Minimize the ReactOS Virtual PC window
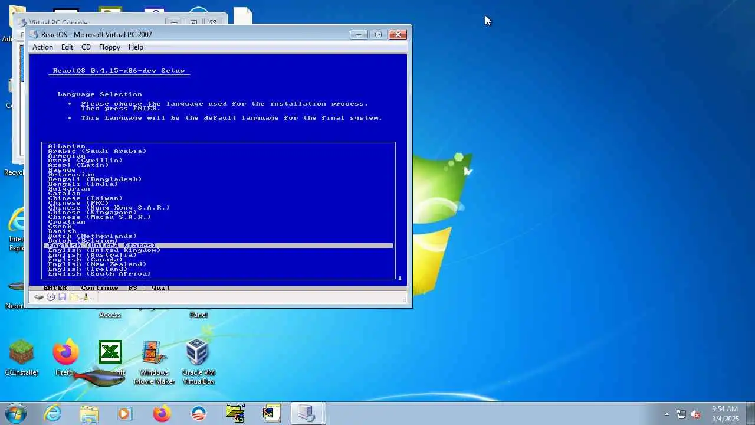This screenshot has width=755, height=425. coord(359,35)
